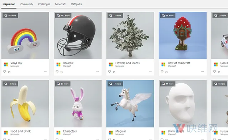Open the 117 more badge on helmet model

point(63,16)
